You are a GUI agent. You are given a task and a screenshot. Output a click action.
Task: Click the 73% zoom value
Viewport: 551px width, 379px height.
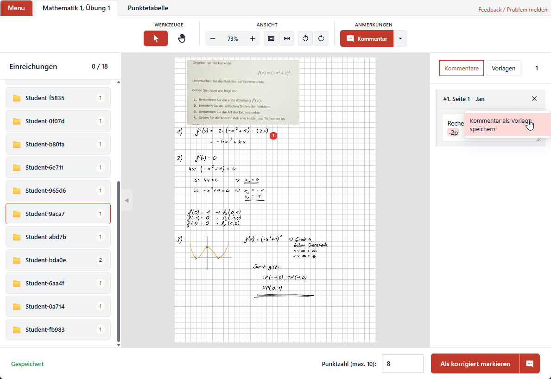pyautogui.click(x=233, y=38)
